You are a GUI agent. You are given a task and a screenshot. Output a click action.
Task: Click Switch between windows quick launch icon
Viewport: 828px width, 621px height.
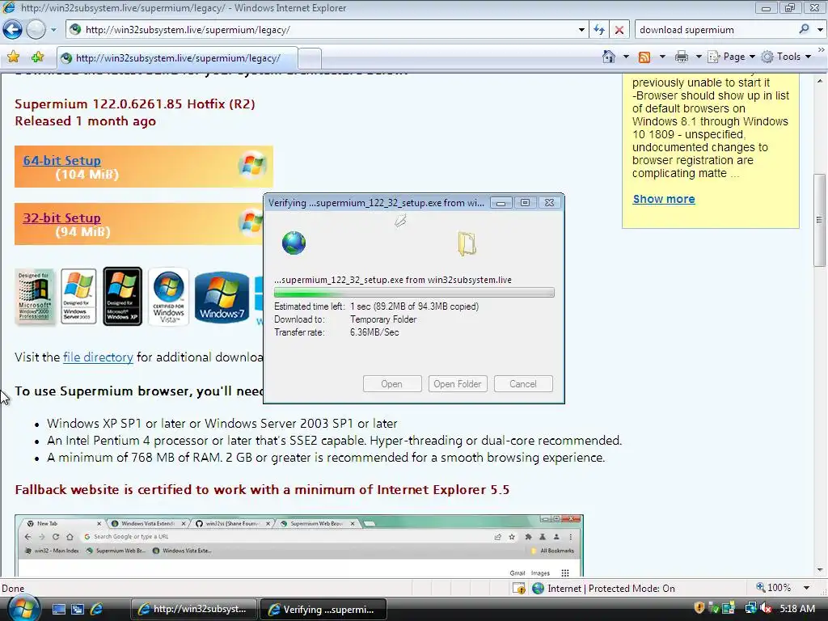[78, 610]
